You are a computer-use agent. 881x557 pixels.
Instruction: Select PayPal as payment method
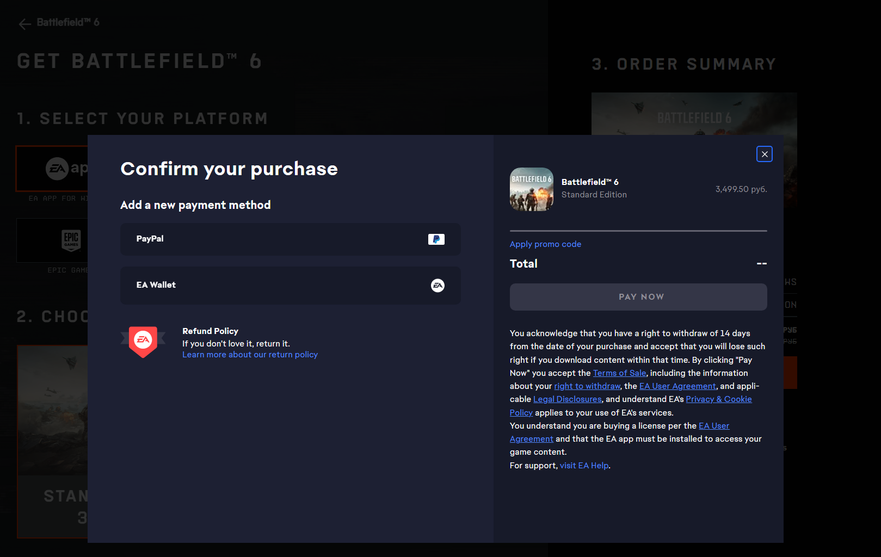click(291, 239)
